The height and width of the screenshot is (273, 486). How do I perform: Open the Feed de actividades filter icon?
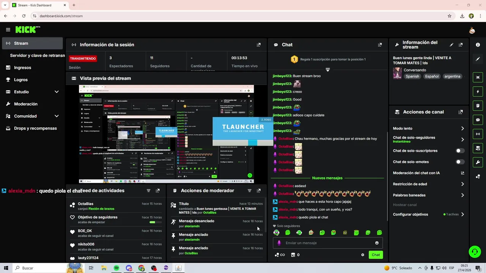pos(148,191)
